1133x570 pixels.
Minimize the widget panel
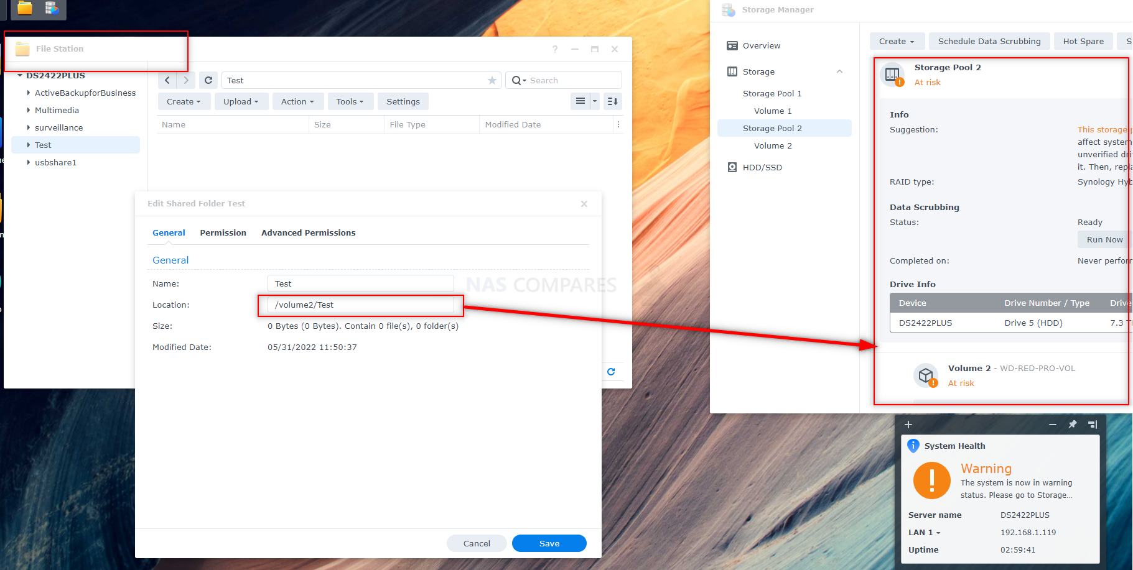click(x=1053, y=425)
